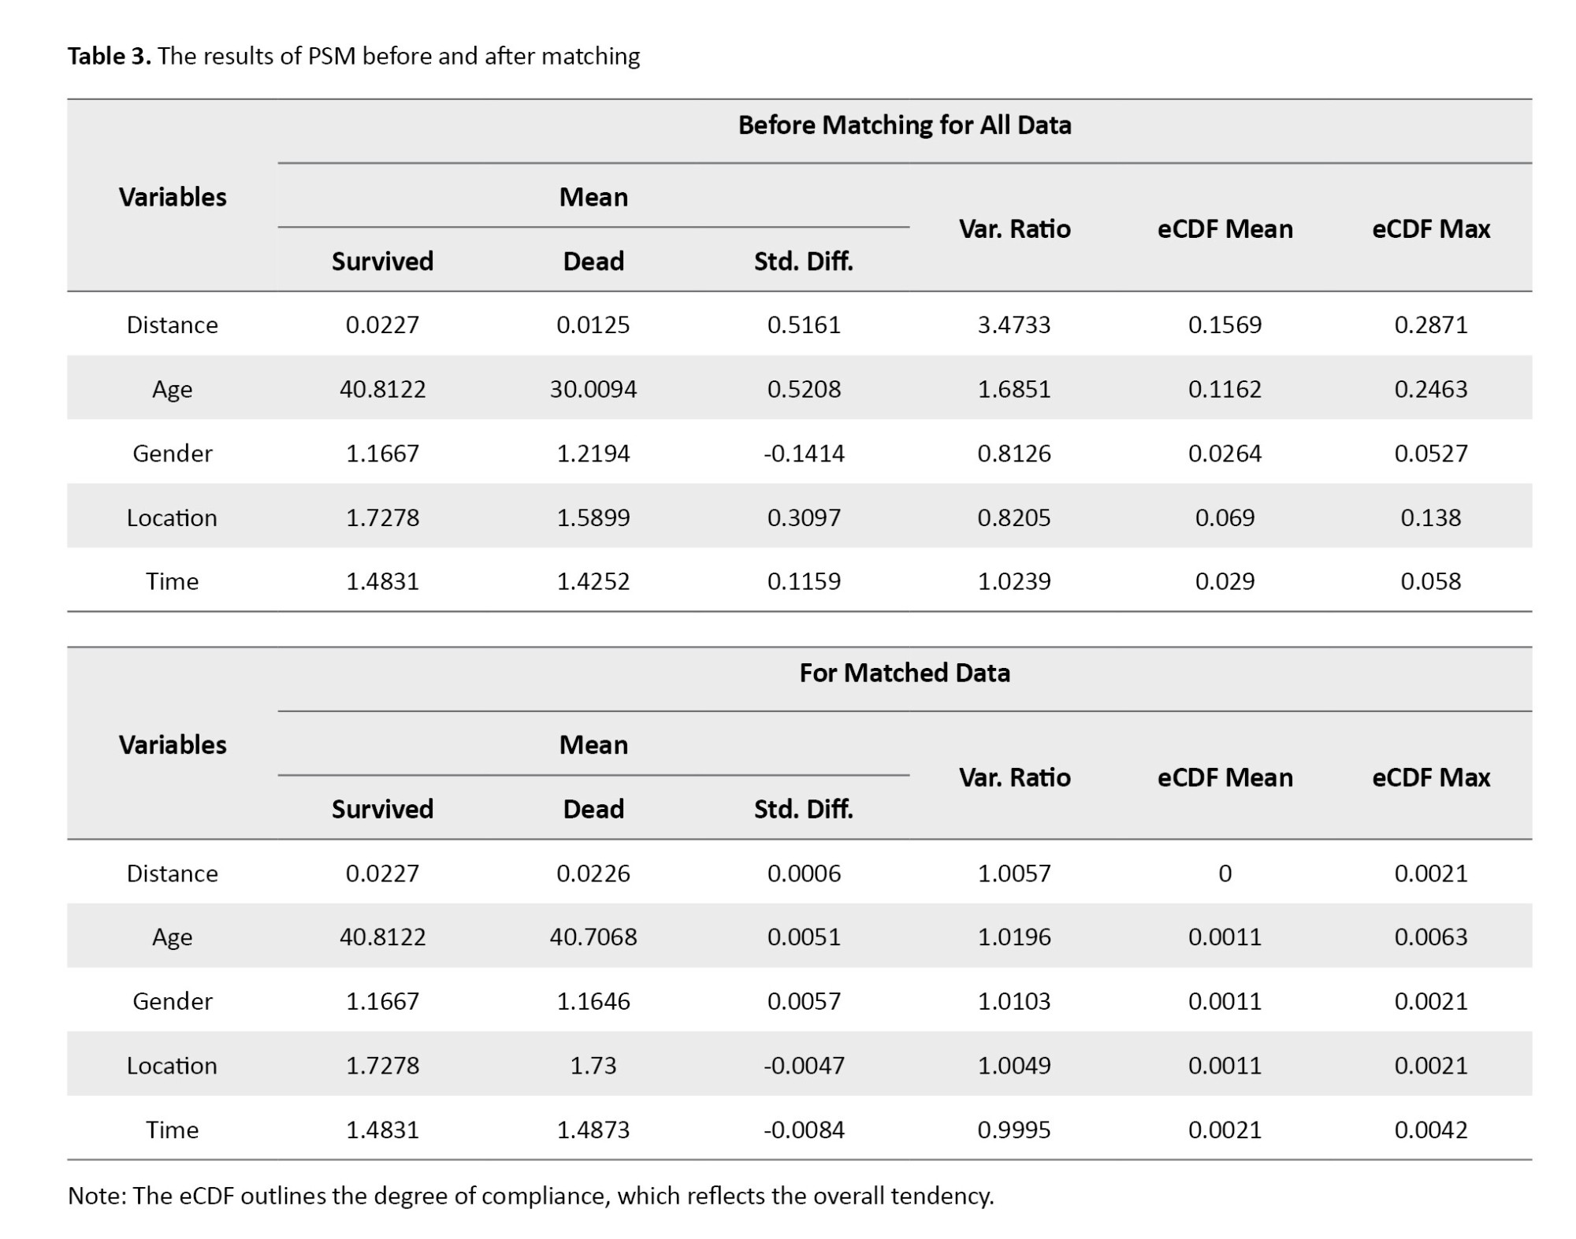This screenshot has width=1576, height=1239.
Task: Click the eCDF note below the table
Action: [x=530, y=1196]
